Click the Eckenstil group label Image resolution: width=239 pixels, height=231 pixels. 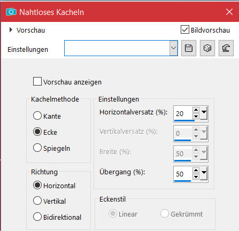[112, 199]
